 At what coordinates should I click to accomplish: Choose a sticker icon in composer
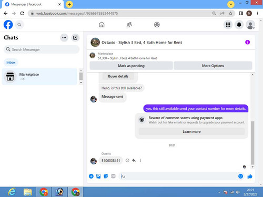pyautogui.click(x=106, y=177)
